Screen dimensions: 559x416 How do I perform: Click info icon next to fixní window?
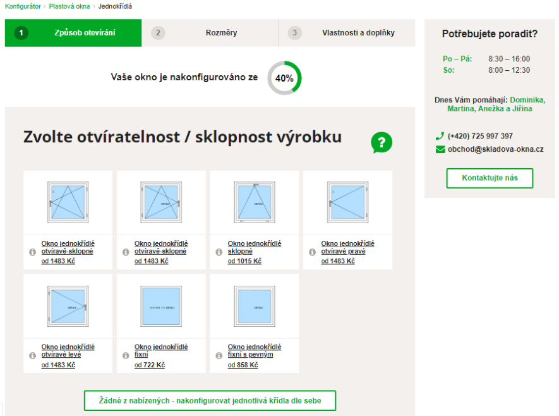126,355
